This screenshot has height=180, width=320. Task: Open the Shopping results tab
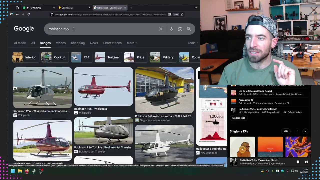coord(78,43)
